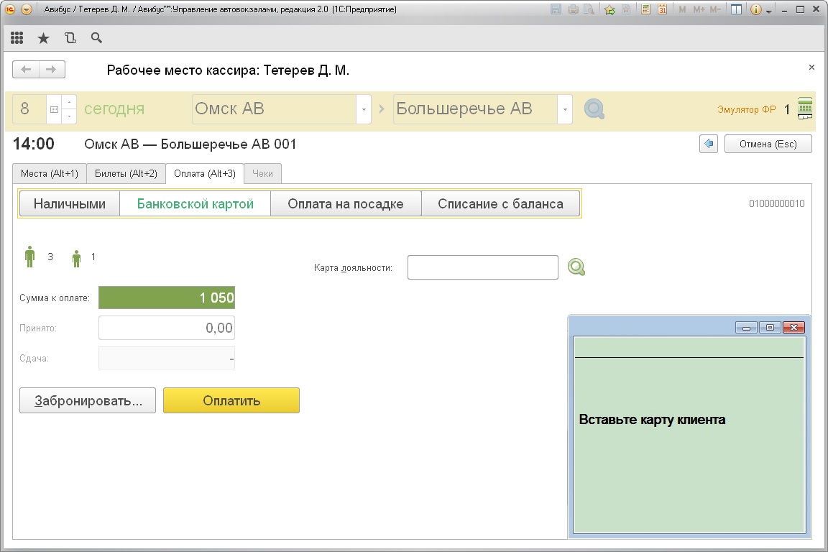Screen dimensions: 828x552
Task: Look up the loyalty card with magnifier
Action: (x=576, y=267)
